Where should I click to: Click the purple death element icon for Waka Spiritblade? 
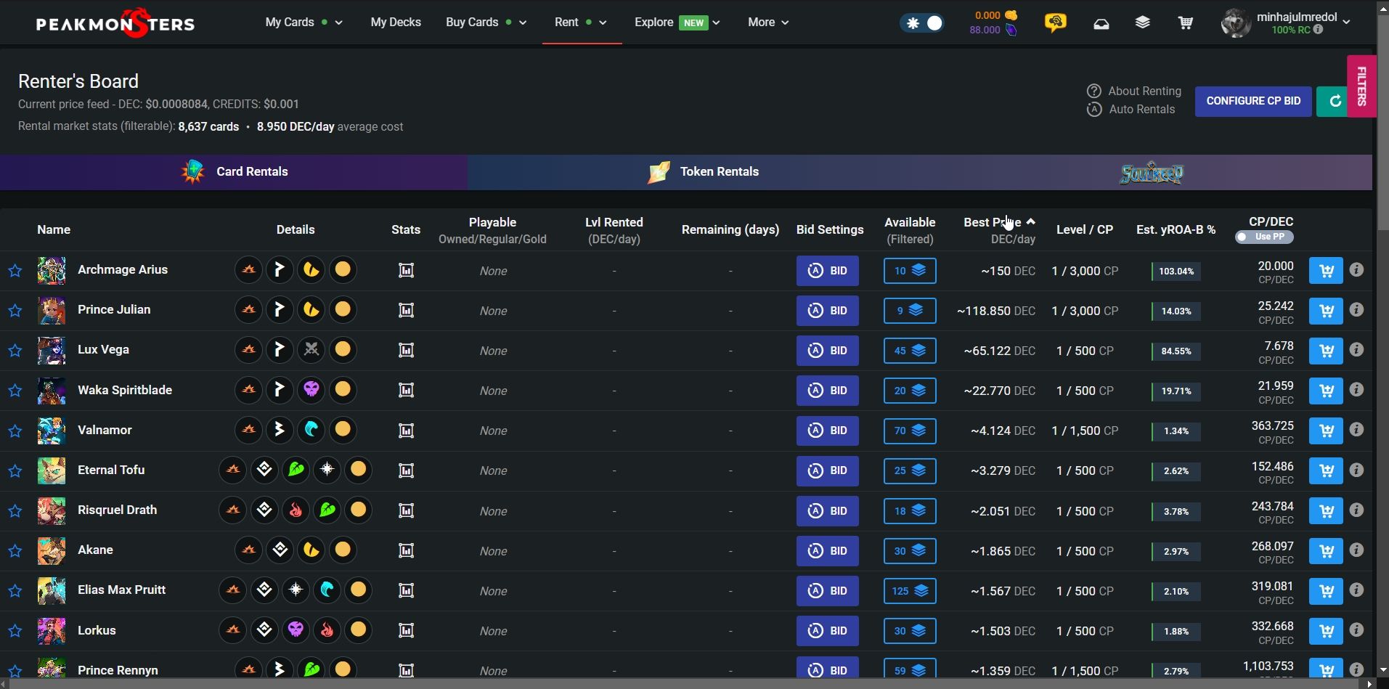311,390
